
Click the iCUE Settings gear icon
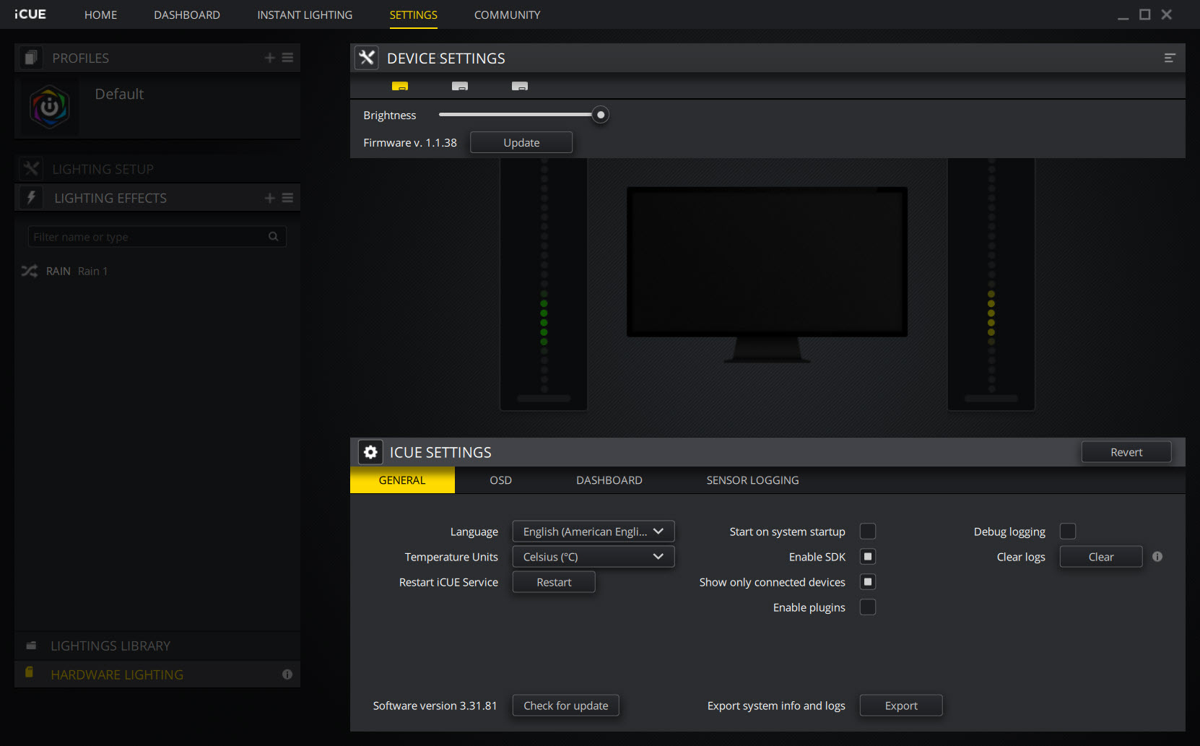370,452
